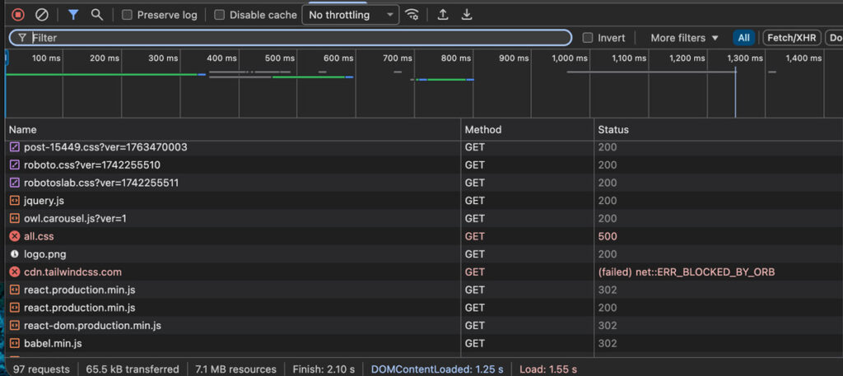
Task: Open the network search tool
Action: [x=97, y=15]
